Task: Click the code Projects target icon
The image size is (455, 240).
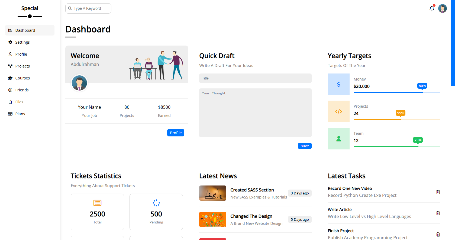Action: pyautogui.click(x=338, y=111)
